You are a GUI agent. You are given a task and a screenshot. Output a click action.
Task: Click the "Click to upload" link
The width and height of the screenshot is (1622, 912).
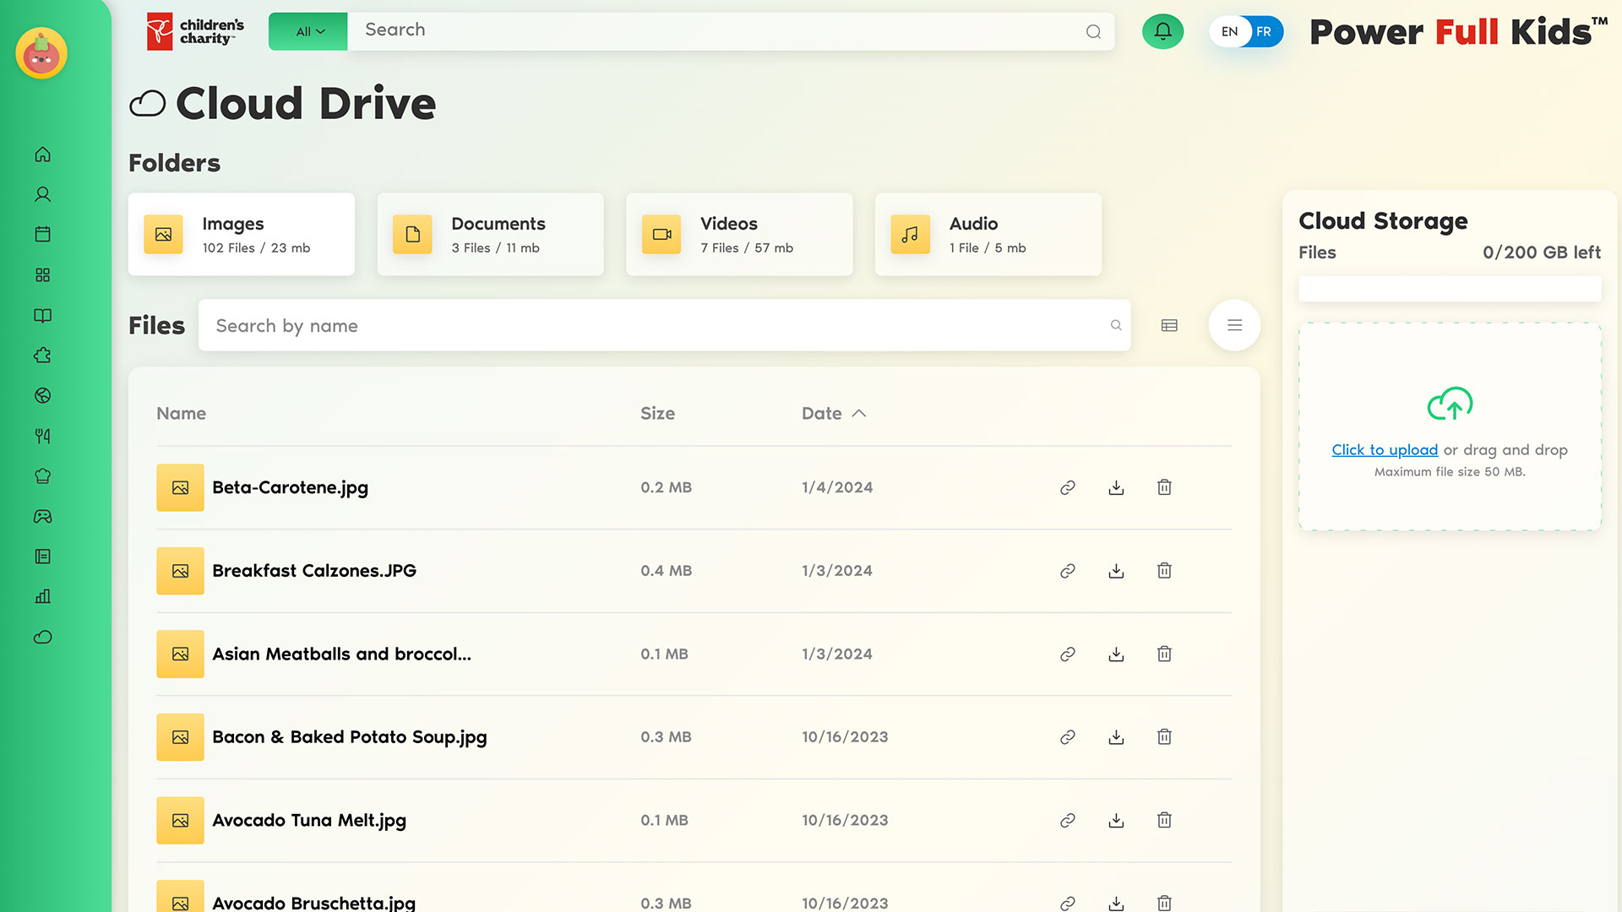click(x=1385, y=450)
